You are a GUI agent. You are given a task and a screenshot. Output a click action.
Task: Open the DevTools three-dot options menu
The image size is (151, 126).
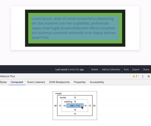pos(143,76)
